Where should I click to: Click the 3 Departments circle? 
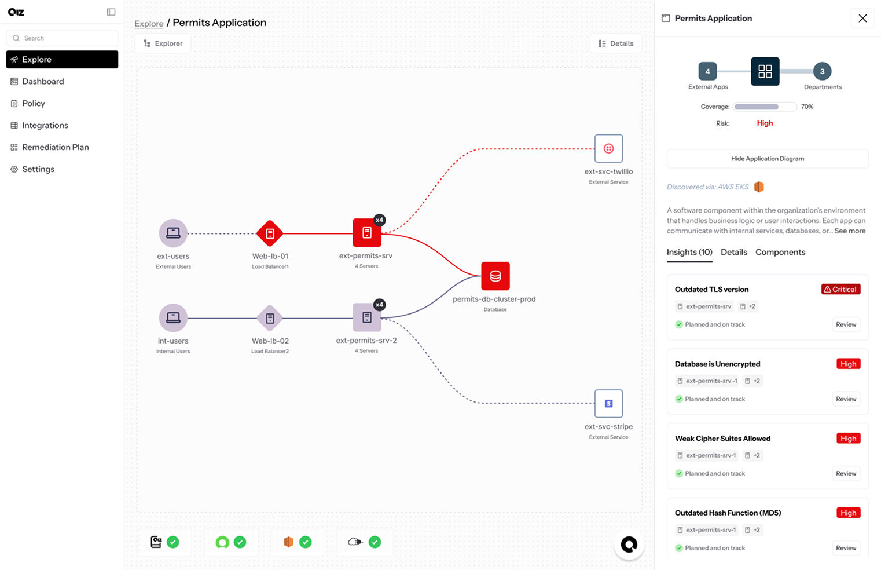click(822, 71)
